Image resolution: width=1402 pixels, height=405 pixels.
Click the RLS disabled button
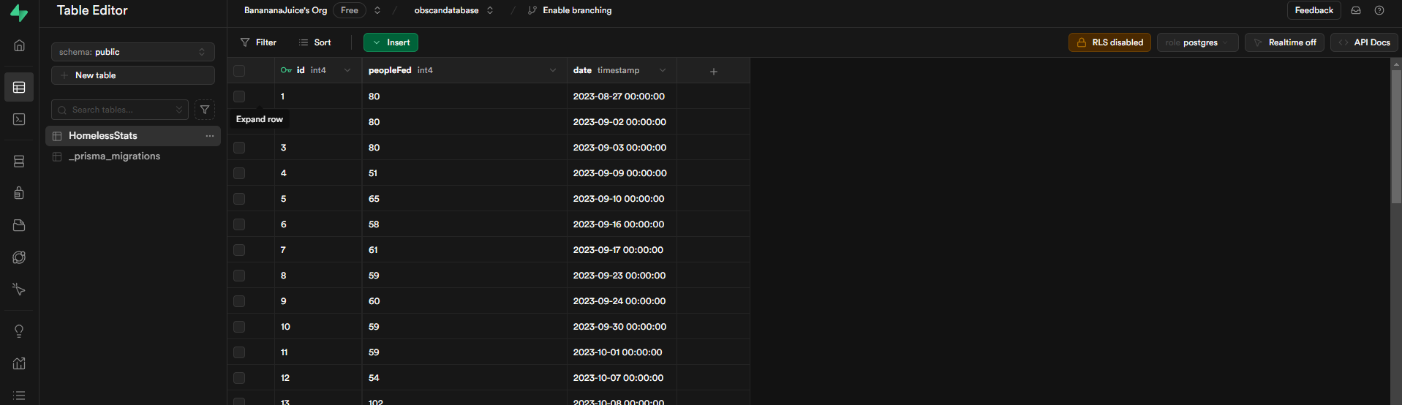tap(1109, 42)
